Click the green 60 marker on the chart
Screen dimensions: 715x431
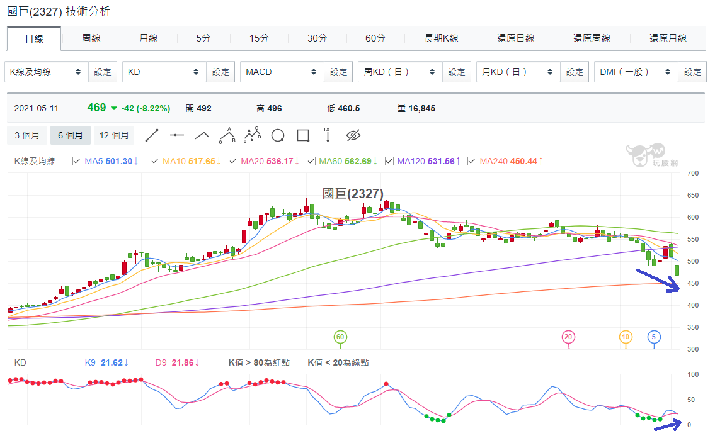[x=340, y=337]
